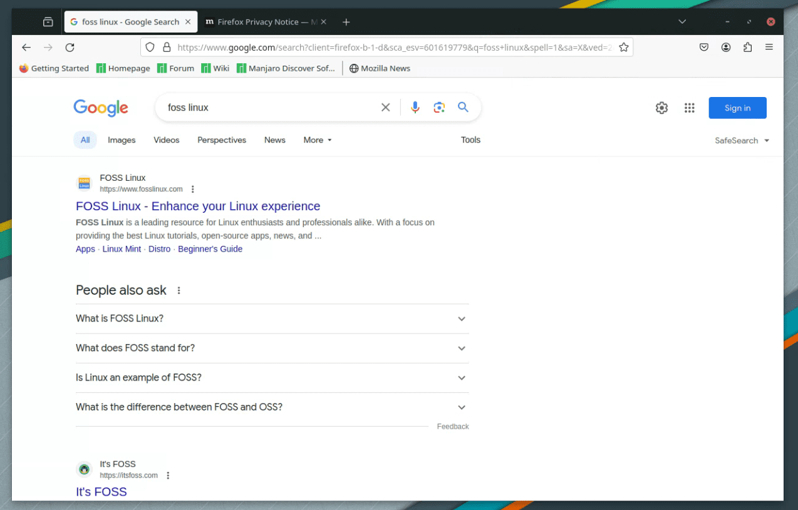Open the Linux Mint sitelink
This screenshot has height=510, width=798.
(122, 249)
